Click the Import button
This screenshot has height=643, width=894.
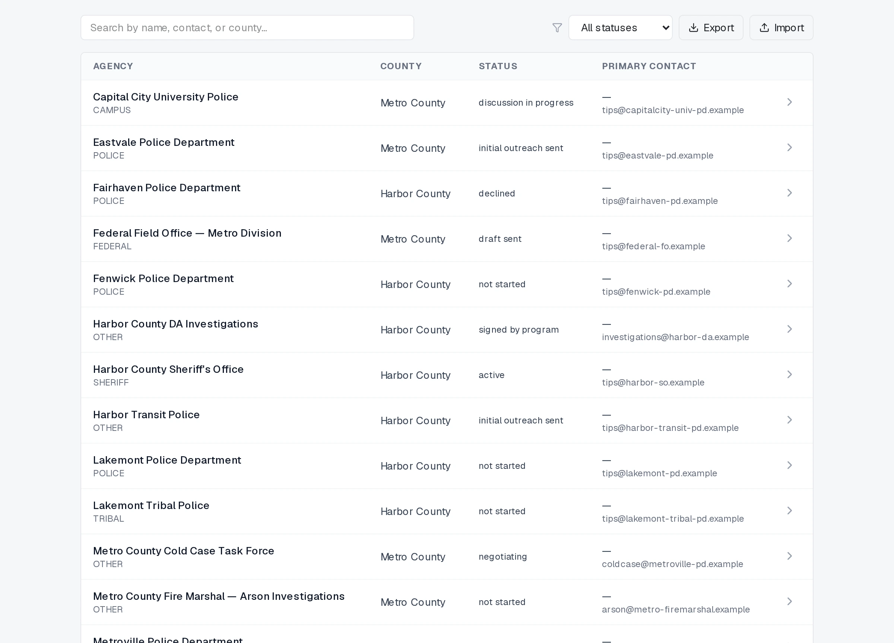[x=781, y=28]
